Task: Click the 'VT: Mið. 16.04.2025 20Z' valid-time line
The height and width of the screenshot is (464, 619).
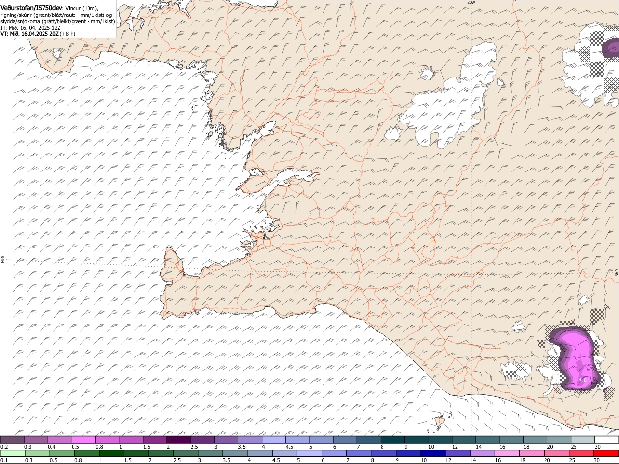Action: (x=29, y=34)
